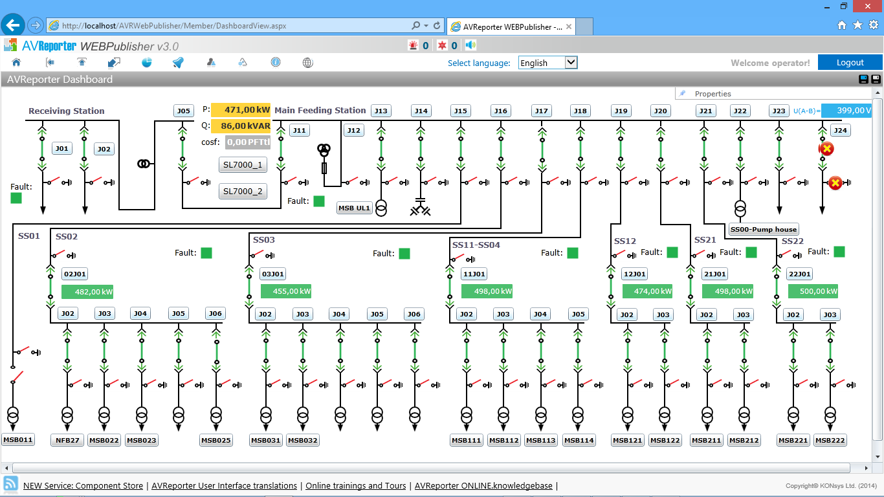Click the rocket icon in toolbar
Screen dimensions: 884x497
pyautogui.click(x=179, y=63)
